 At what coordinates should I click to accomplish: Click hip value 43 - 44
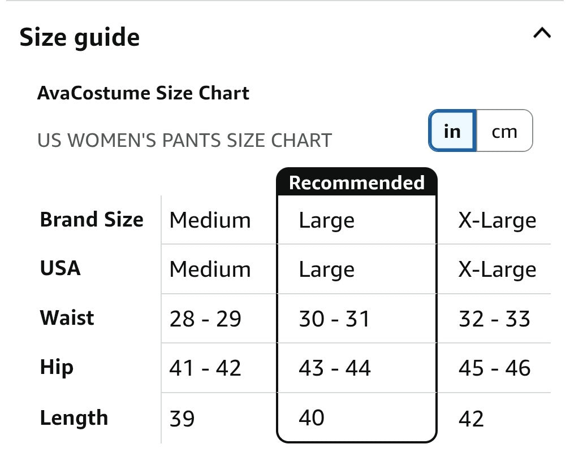334,368
